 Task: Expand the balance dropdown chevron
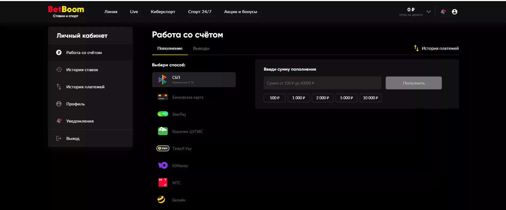(429, 12)
